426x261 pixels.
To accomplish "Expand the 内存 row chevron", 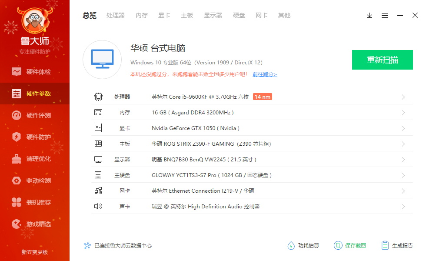I will pyautogui.click(x=403, y=113).
